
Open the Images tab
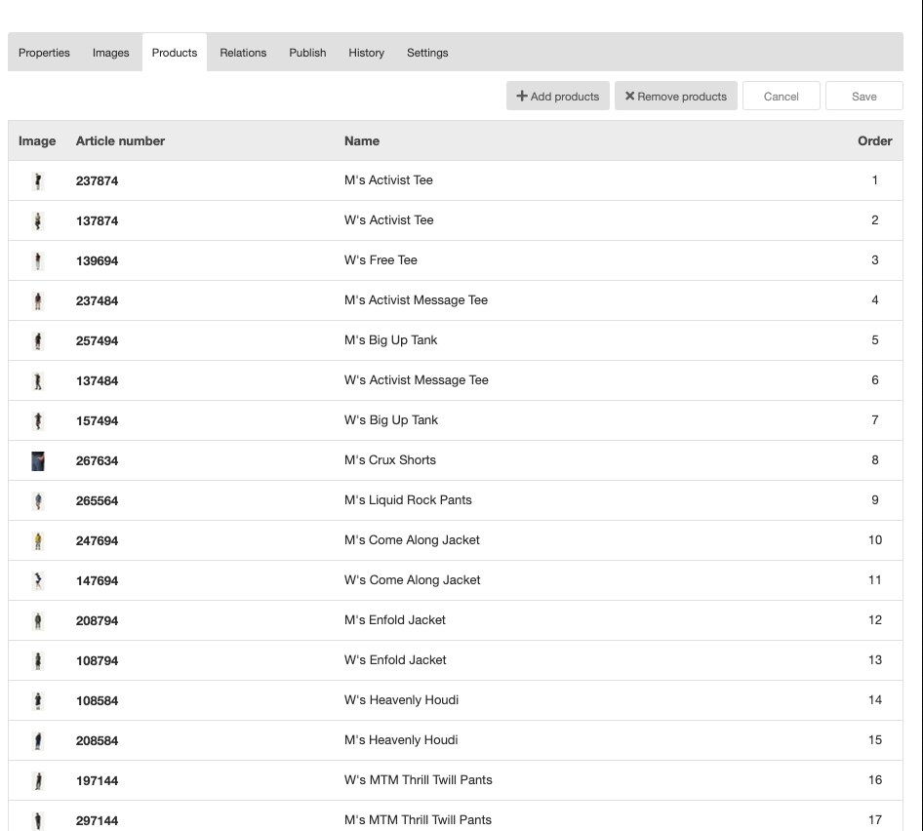click(110, 53)
